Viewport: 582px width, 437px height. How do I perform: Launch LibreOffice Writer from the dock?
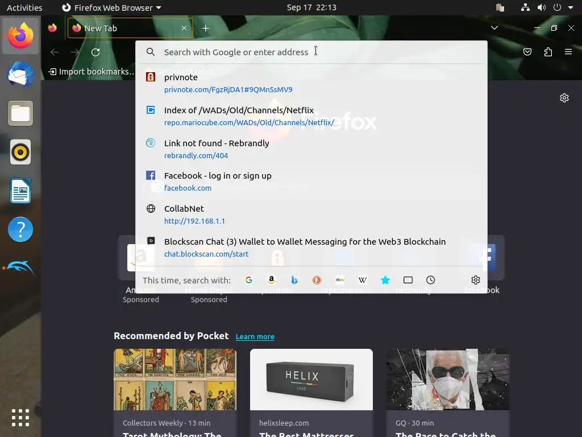pyautogui.click(x=20, y=191)
